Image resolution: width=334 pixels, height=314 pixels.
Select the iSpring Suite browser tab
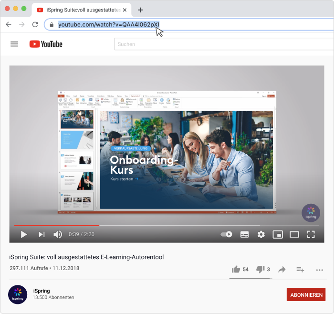(x=82, y=10)
